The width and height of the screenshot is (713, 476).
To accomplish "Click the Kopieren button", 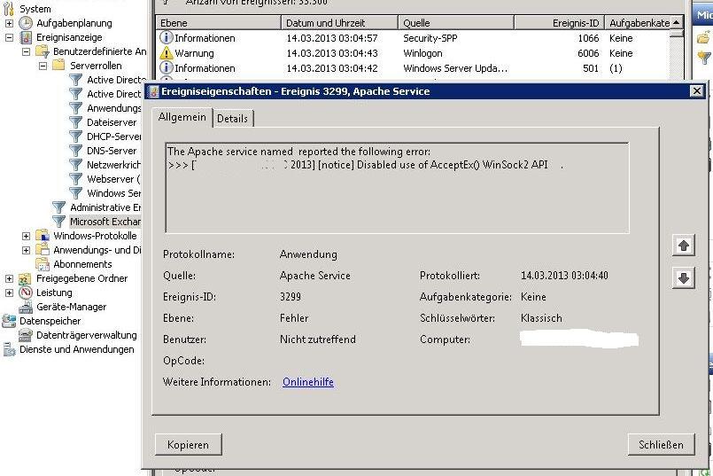I will [189, 445].
